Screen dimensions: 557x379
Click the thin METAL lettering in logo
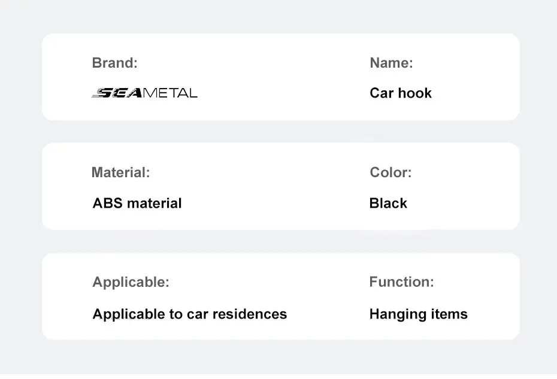[170, 93]
